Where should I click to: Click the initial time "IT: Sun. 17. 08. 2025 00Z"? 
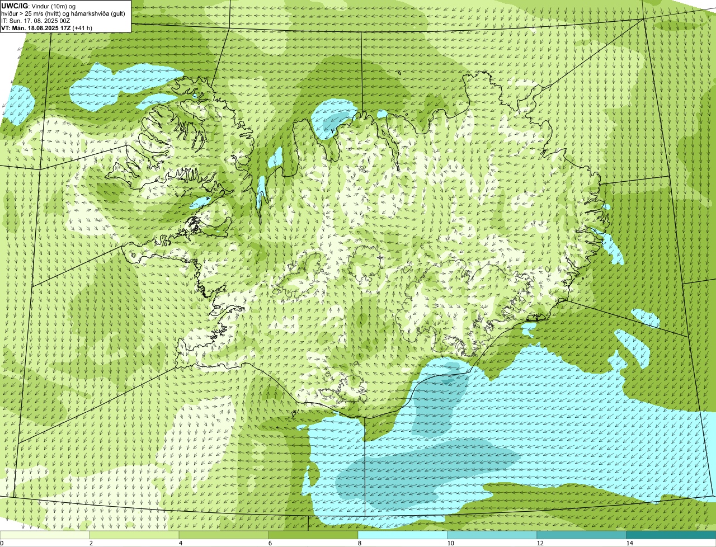tap(36, 20)
